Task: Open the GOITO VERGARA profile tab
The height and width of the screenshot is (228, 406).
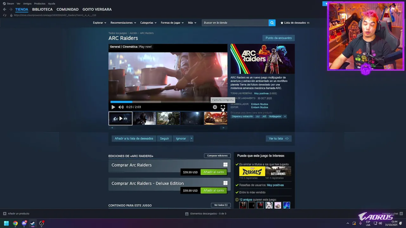Action: pyautogui.click(x=97, y=9)
